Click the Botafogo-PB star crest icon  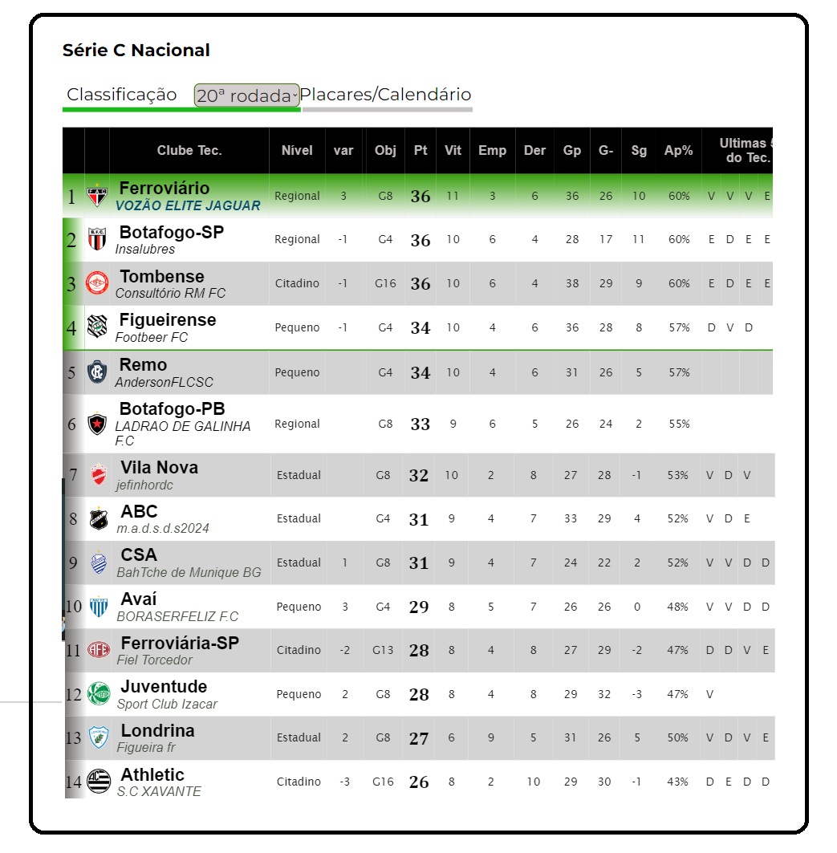click(97, 424)
